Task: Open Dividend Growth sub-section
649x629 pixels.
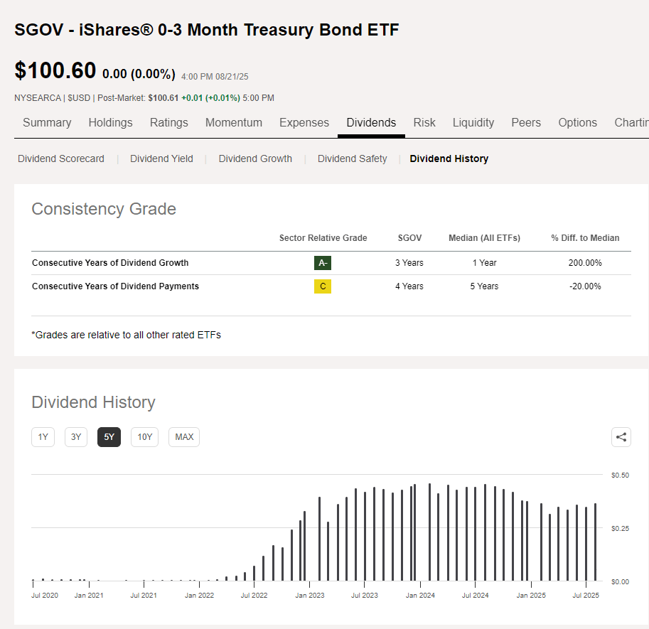Action: click(255, 158)
